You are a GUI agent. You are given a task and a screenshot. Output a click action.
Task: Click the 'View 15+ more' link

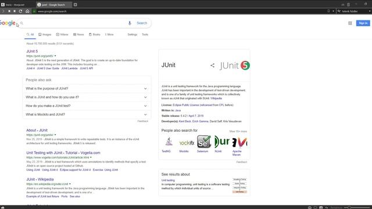point(238,131)
